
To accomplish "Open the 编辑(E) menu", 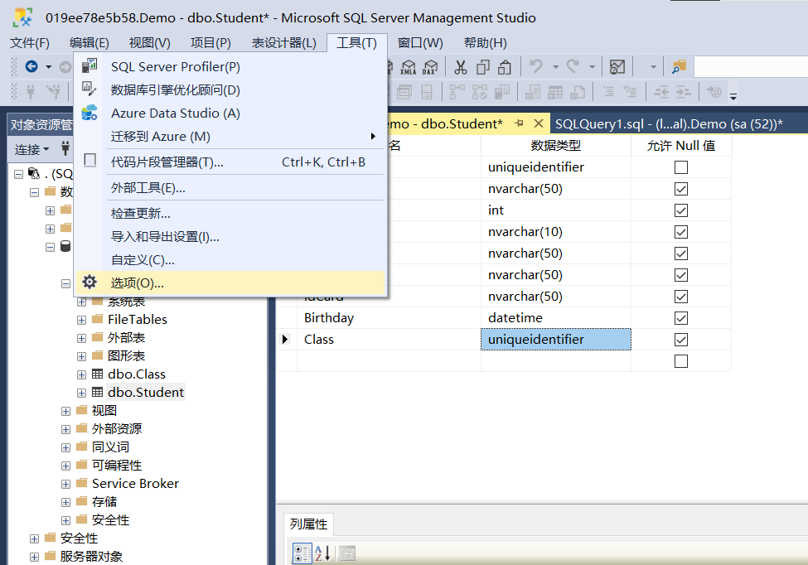I will (90, 43).
